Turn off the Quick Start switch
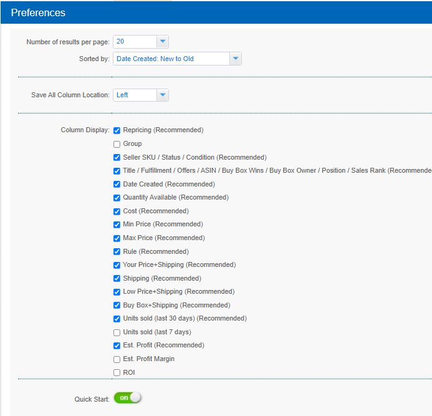Screen dimensions: 432x416 coord(128,397)
